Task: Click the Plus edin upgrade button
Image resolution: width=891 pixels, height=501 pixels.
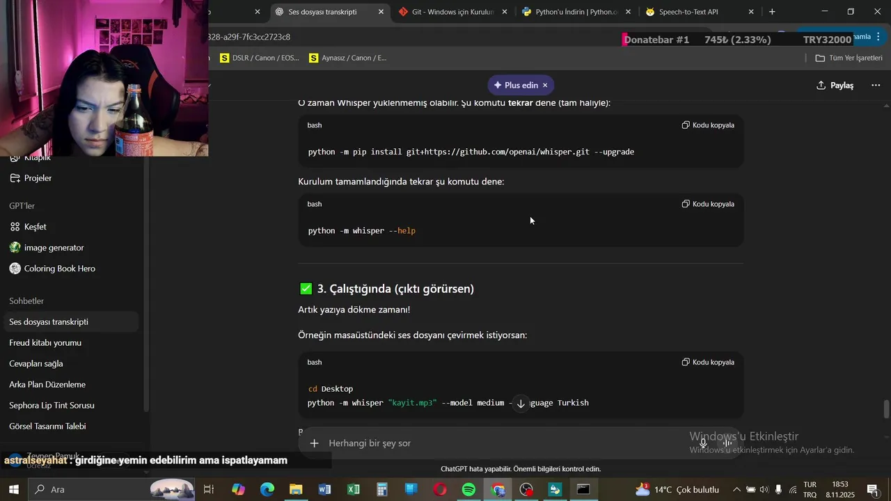Action: (515, 85)
